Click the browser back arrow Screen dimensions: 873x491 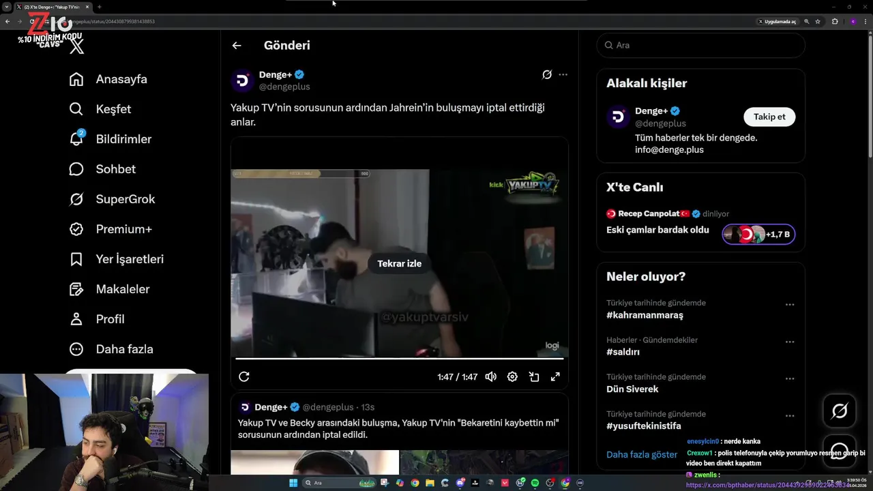[x=7, y=22]
